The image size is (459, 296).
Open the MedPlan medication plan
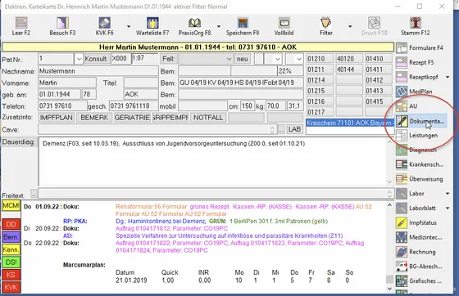click(414, 92)
